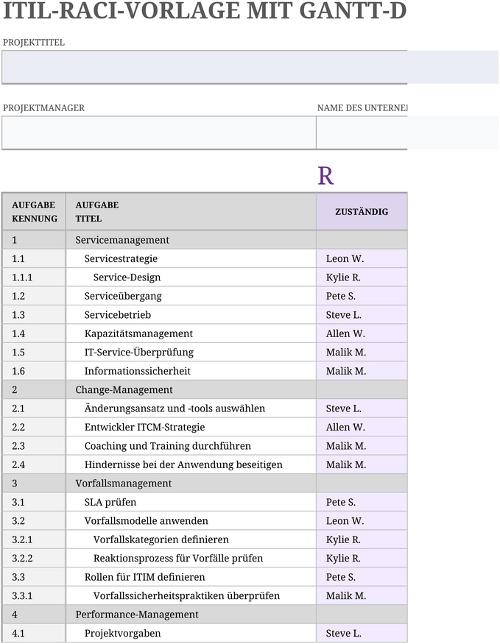Click 'Vorfallskategorien definieren' cell
Screen dimensions: 500x644
[x=191, y=539]
